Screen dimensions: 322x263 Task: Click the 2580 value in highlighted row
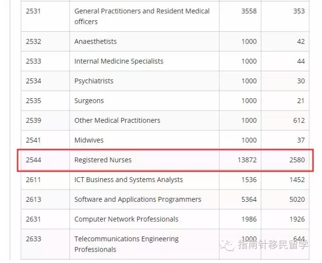pos(297,160)
